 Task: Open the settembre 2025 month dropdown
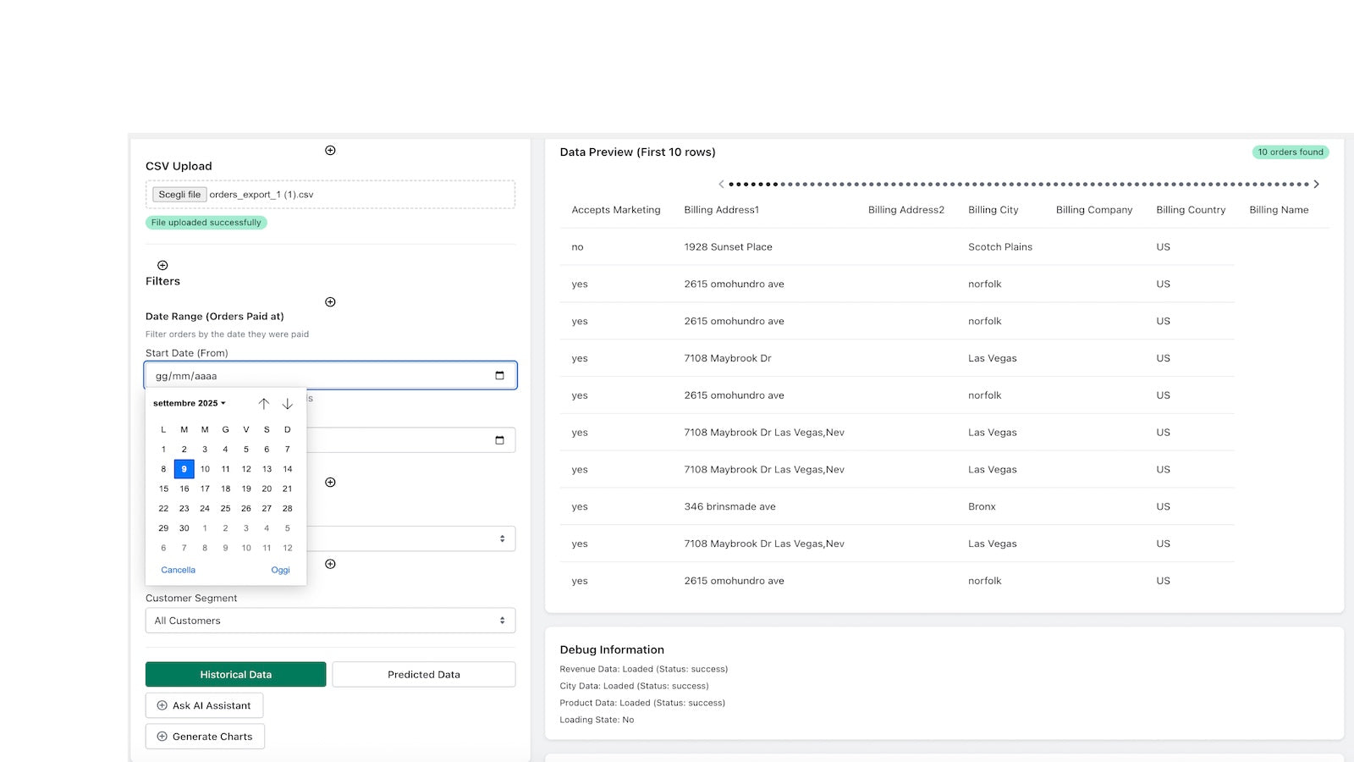click(188, 403)
